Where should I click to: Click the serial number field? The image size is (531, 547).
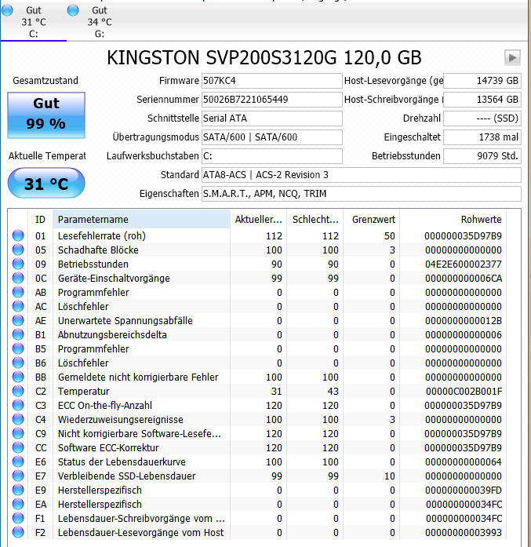coord(271,100)
